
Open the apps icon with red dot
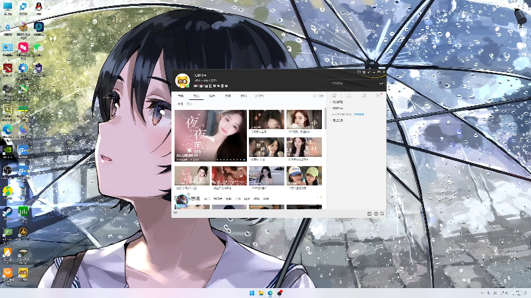tap(378, 95)
